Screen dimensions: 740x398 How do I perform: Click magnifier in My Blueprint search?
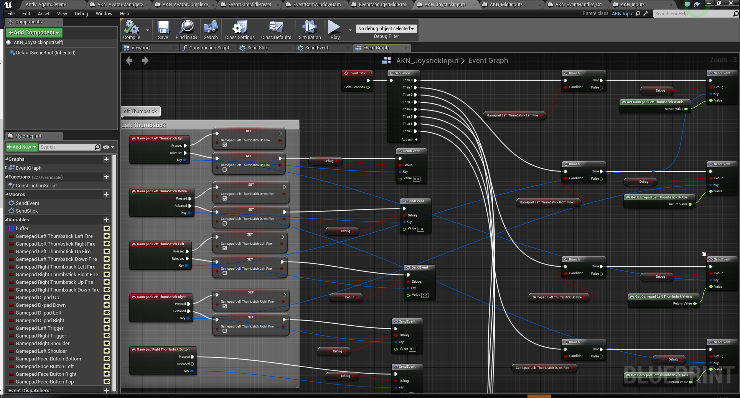pyautogui.click(x=97, y=147)
